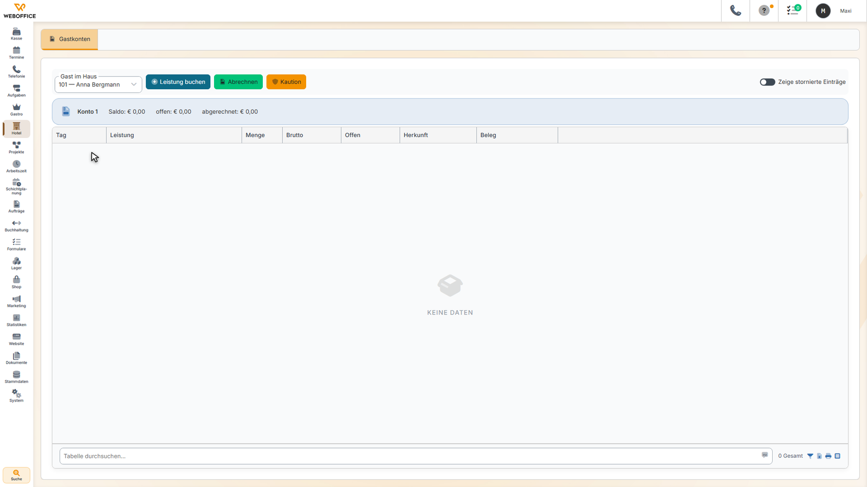The height and width of the screenshot is (487, 867).
Task: Toggle Zeige stornierte Einträge switch
Action: pyautogui.click(x=767, y=82)
